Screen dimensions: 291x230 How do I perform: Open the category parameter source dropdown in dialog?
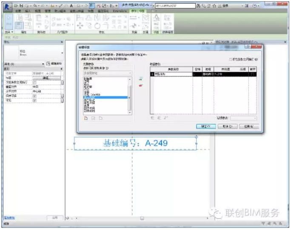pos(108,73)
